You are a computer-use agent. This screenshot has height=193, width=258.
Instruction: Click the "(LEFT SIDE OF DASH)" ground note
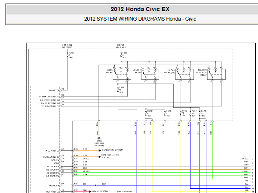click(99, 144)
